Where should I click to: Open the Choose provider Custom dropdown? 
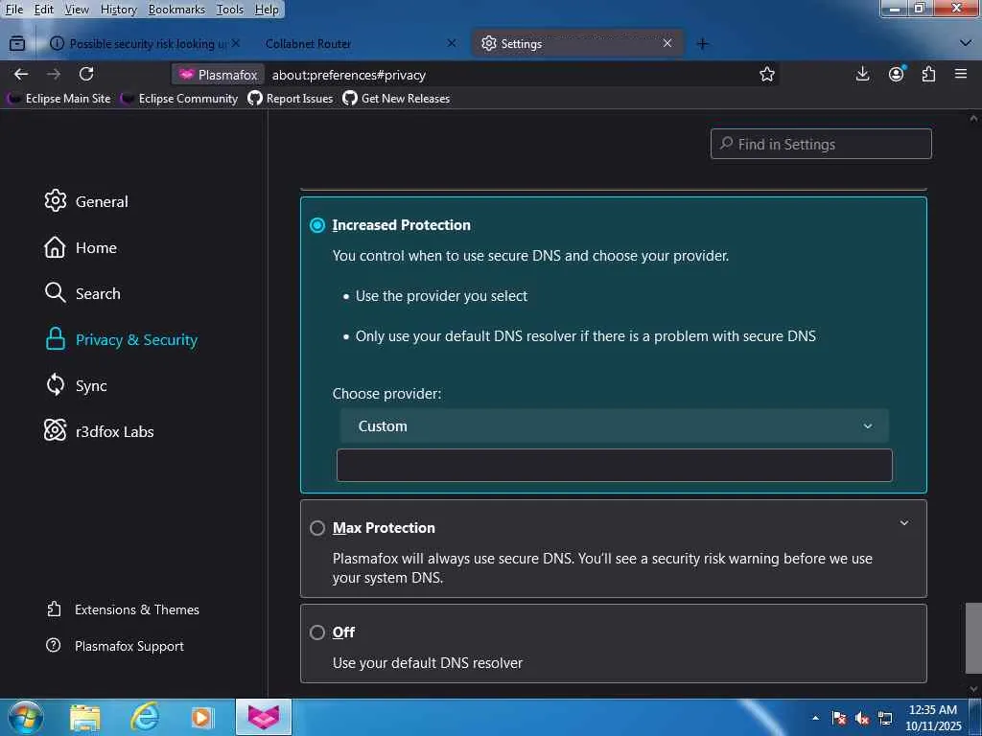coord(615,425)
